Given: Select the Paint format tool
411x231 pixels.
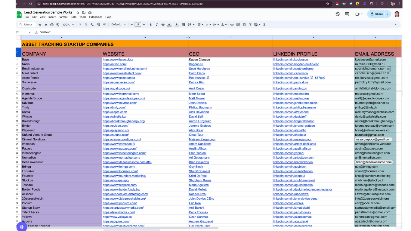Looking at the screenshot, I should [58, 25].
